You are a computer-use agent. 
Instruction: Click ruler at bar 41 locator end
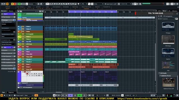pyautogui.click(x=117, y=12)
